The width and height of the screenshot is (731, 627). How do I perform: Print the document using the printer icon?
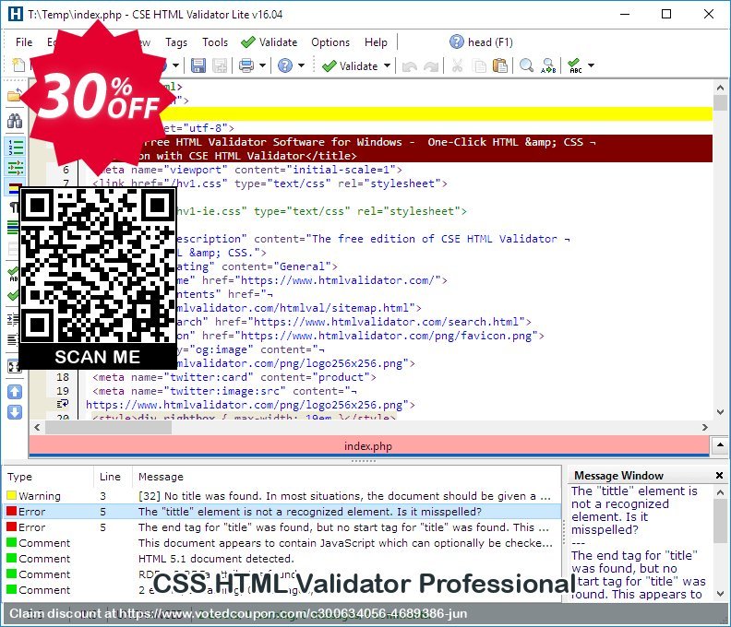(x=246, y=65)
